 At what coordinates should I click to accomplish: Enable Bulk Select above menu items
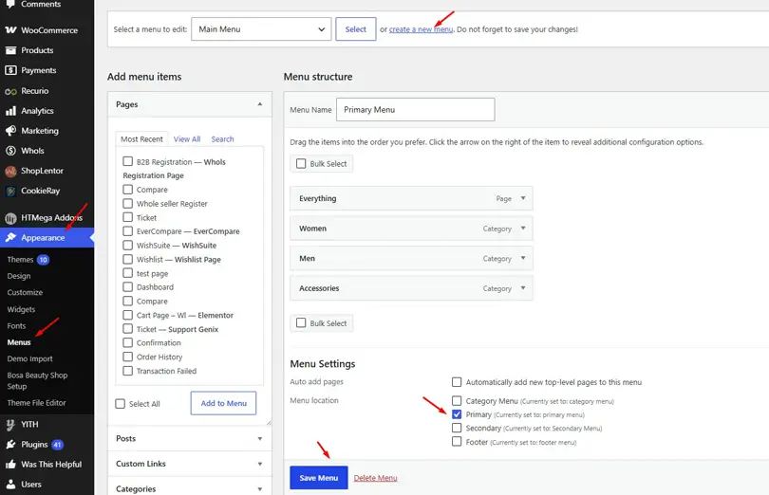coord(301,163)
